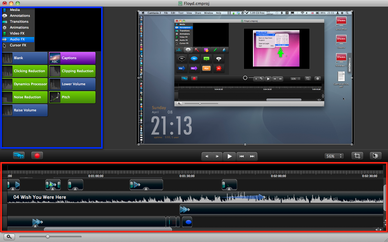Click the track height arrows beside the timeline
388x242 pixels.
point(386,222)
